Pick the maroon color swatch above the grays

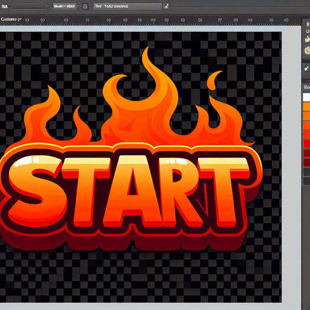tap(306, 162)
